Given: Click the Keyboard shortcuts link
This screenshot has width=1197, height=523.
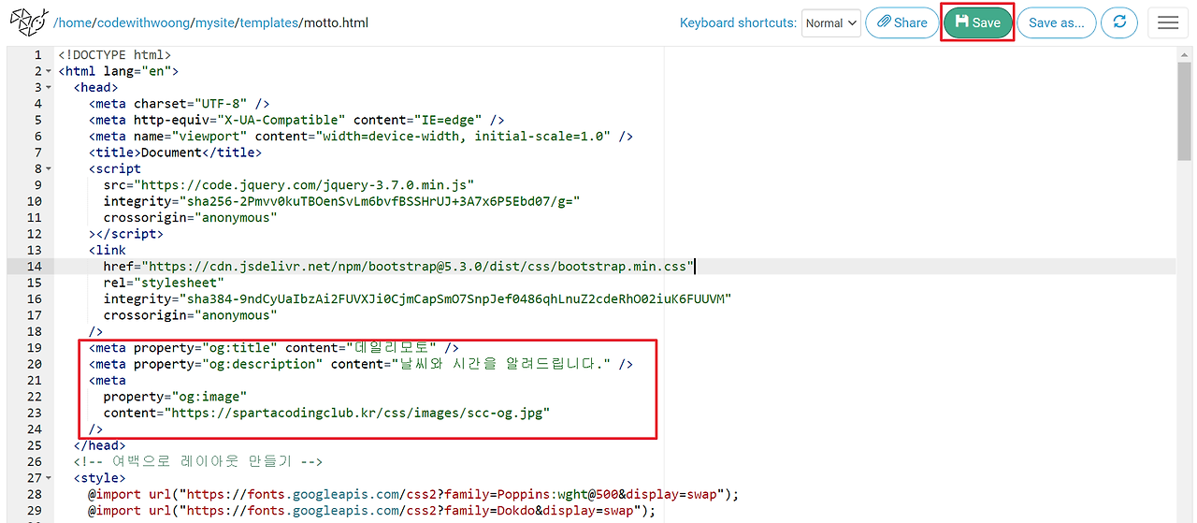Looking at the screenshot, I should tap(738, 22).
